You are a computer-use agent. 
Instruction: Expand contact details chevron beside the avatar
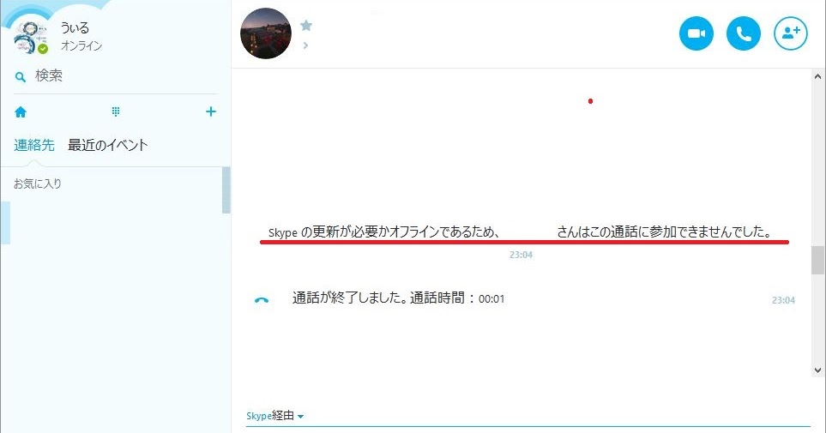[x=305, y=45]
